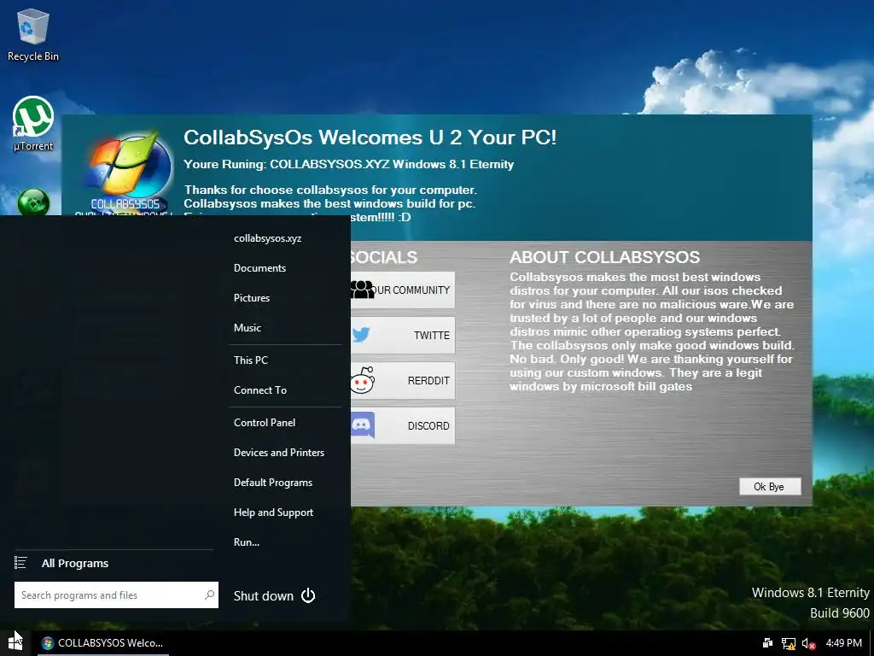
Task: Select the COLLABSYSOS Welcome taskbar button
Action: click(x=103, y=643)
